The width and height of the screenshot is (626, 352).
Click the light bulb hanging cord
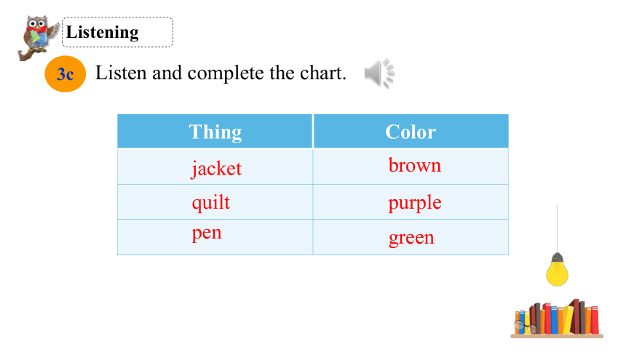coord(557,229)
